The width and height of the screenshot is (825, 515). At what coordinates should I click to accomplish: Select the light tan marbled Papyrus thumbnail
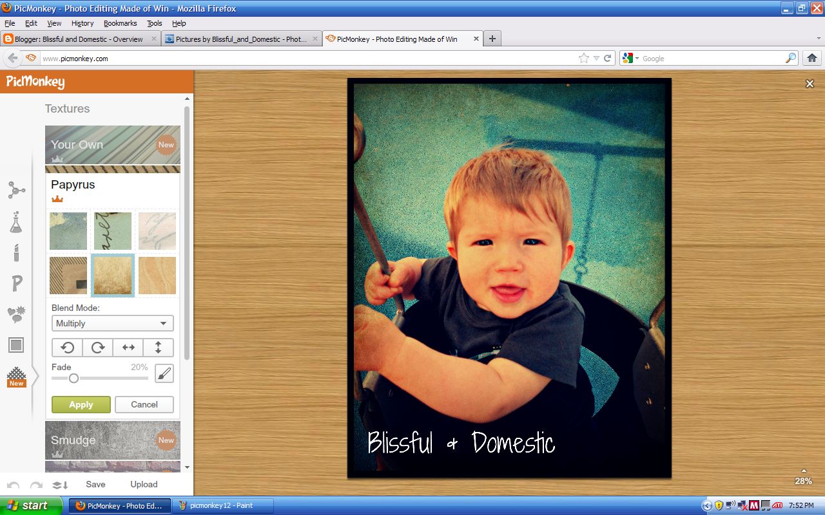[157, 276]
